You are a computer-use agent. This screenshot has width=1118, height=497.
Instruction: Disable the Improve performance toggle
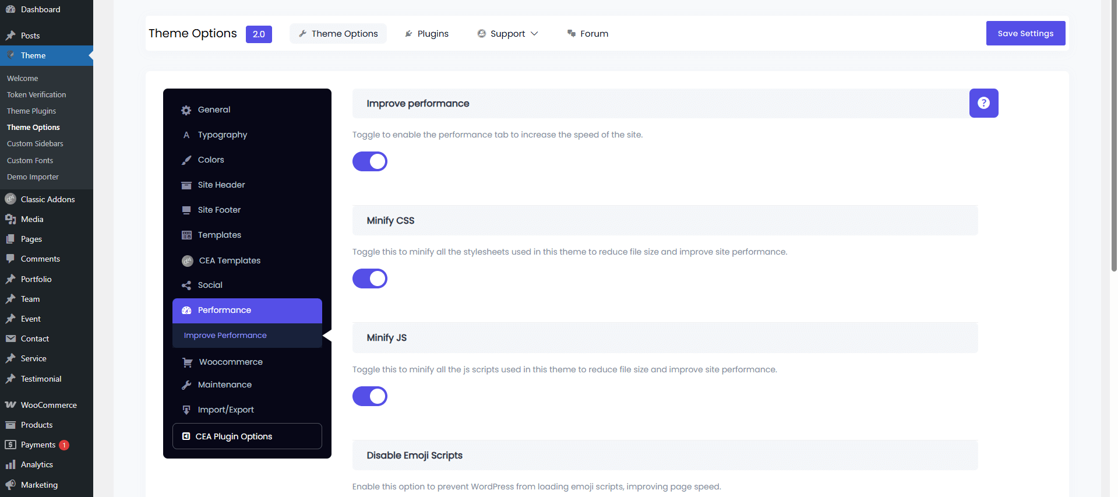[x=370, y=161]
